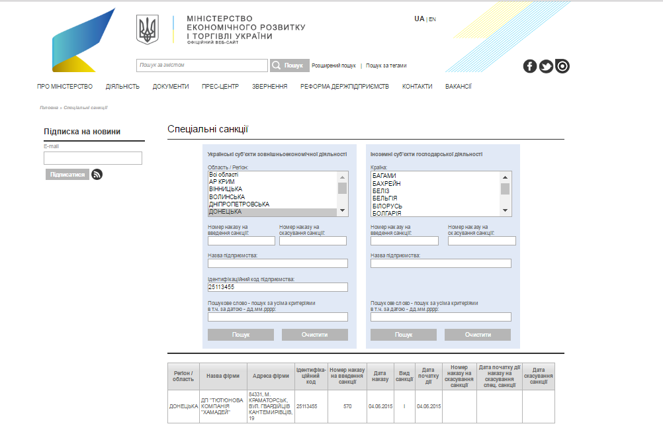The width and height of the screenshot is (663, 436).
Task: Click the identification code field containing 25113455
Action: [278, 287]
